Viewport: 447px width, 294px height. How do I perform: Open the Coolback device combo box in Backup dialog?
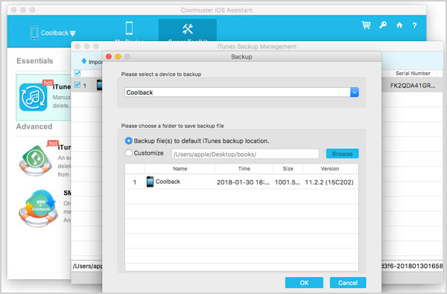click(x=241, y=92)
